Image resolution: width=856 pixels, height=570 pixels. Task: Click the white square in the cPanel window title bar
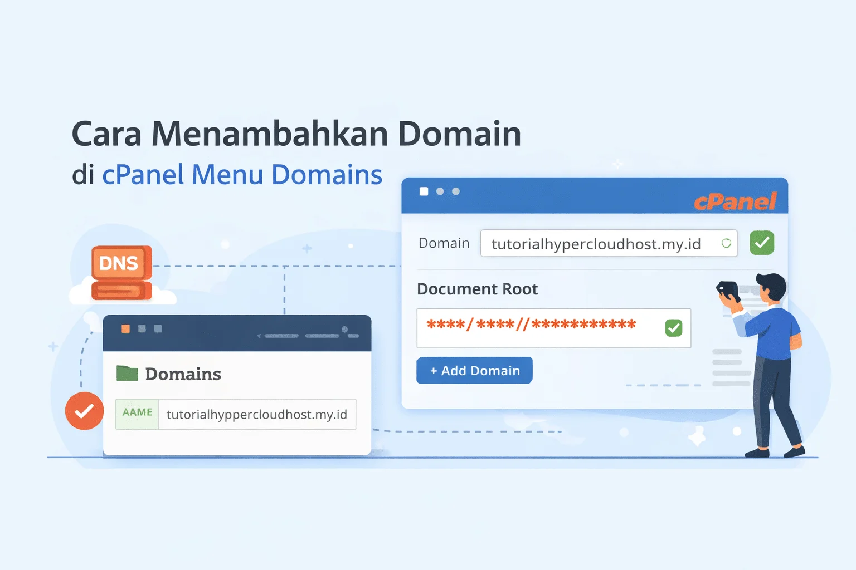[424, 191]
